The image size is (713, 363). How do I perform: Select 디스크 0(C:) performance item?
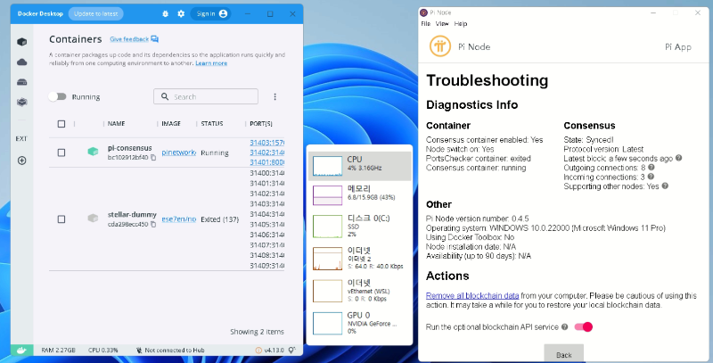[360, 226]
